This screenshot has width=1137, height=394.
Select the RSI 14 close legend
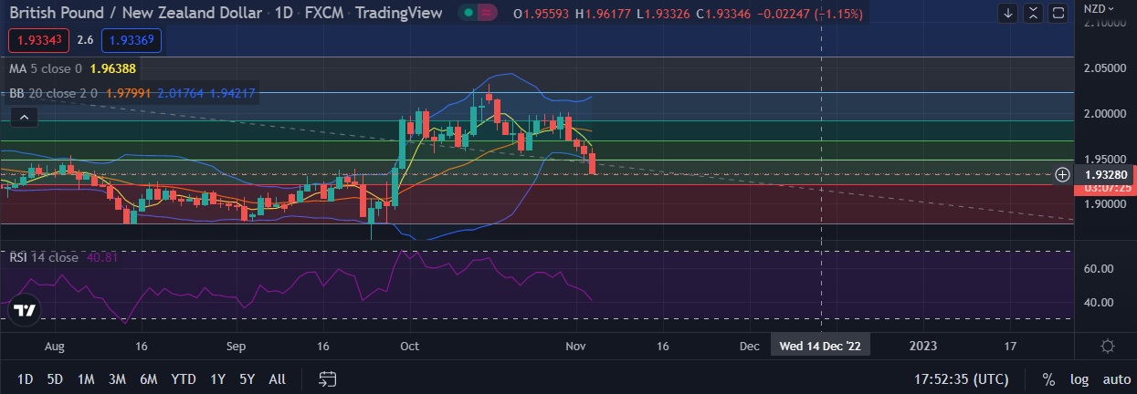click(44, 258)
